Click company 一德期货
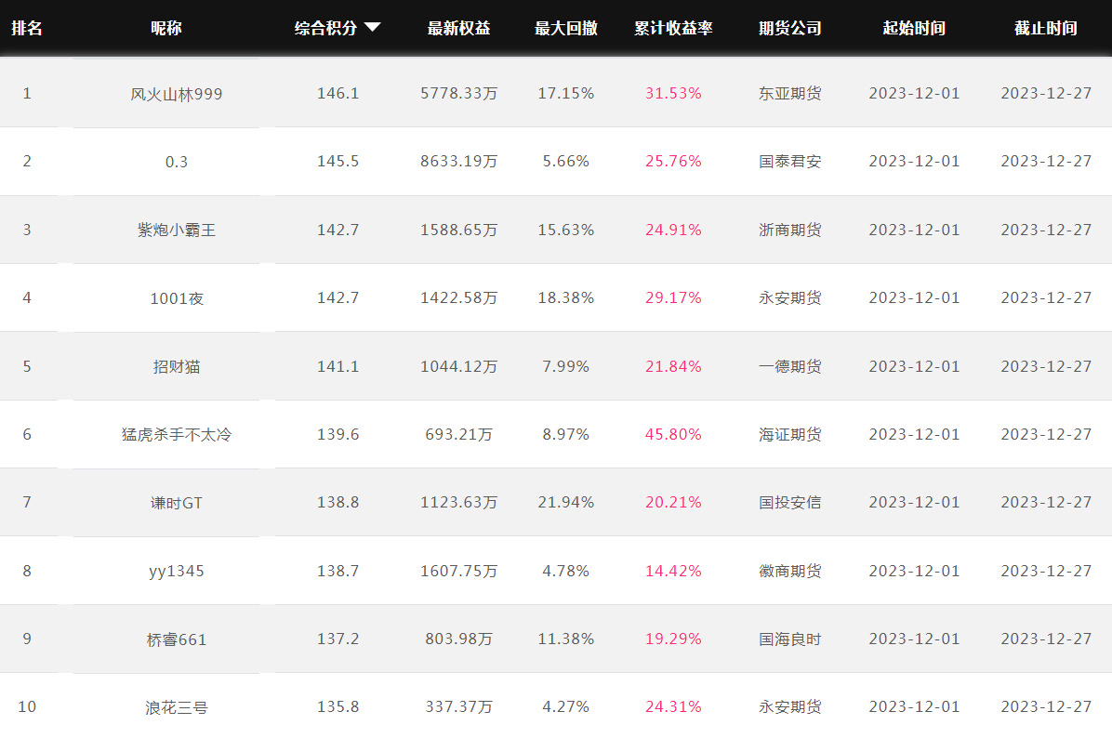This screenshot has height=738, width=1112. (790, 366)
